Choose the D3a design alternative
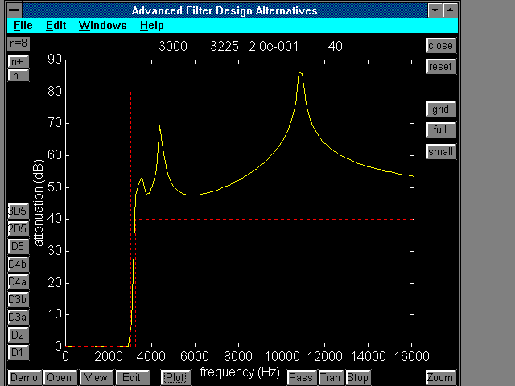 [17, 317]
